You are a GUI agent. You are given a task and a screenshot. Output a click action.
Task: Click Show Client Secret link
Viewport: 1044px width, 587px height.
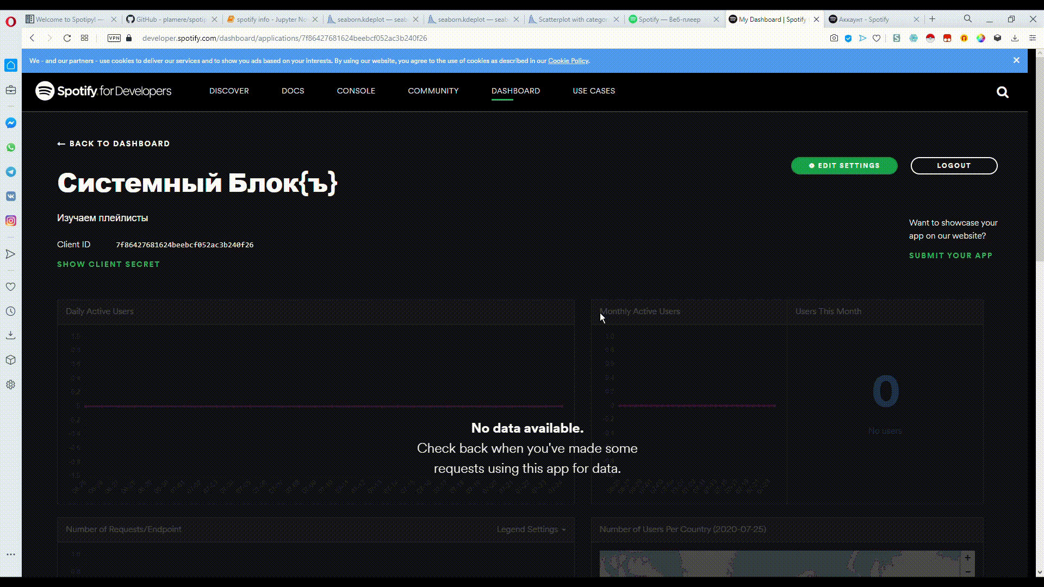point(108,264)
